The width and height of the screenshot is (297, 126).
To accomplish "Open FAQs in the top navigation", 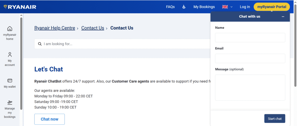I will [x=170, y=7].
